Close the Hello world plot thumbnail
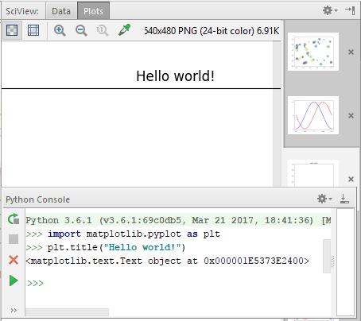The image size is (361, 321). coord(351,179)
